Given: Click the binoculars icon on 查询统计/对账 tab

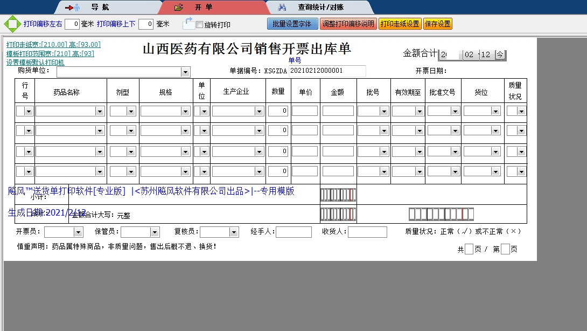Looking at the screenshot, I should [x=282, y=8].
